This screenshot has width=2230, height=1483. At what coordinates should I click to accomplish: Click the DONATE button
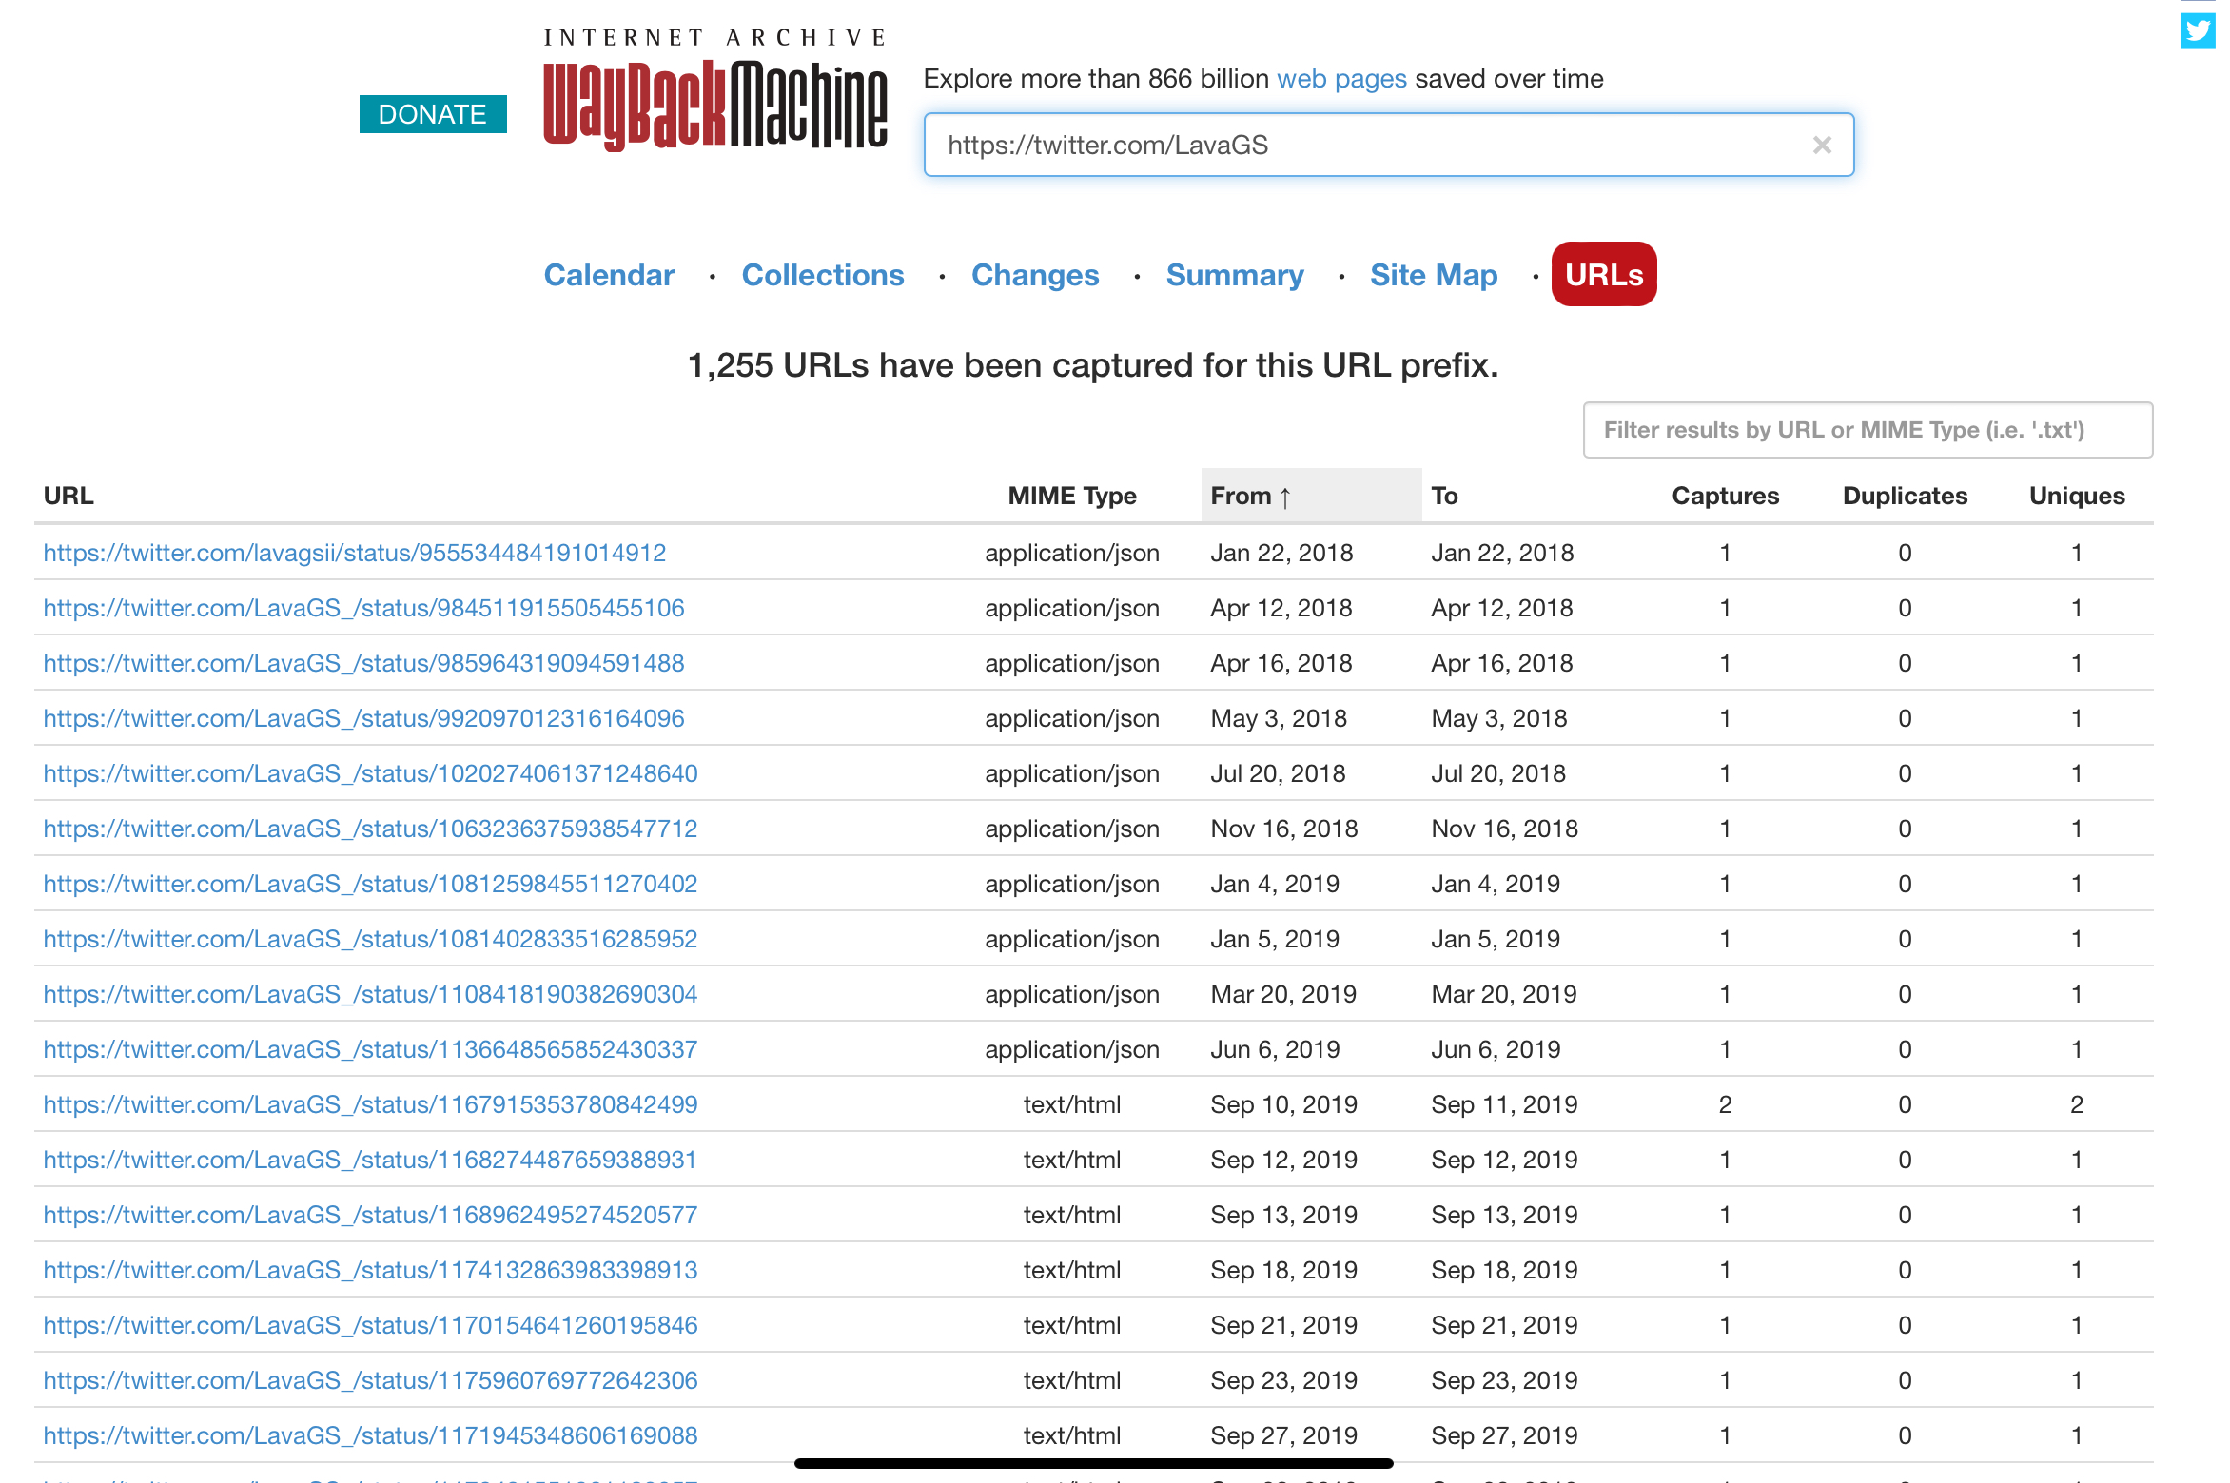click(433, 114)
